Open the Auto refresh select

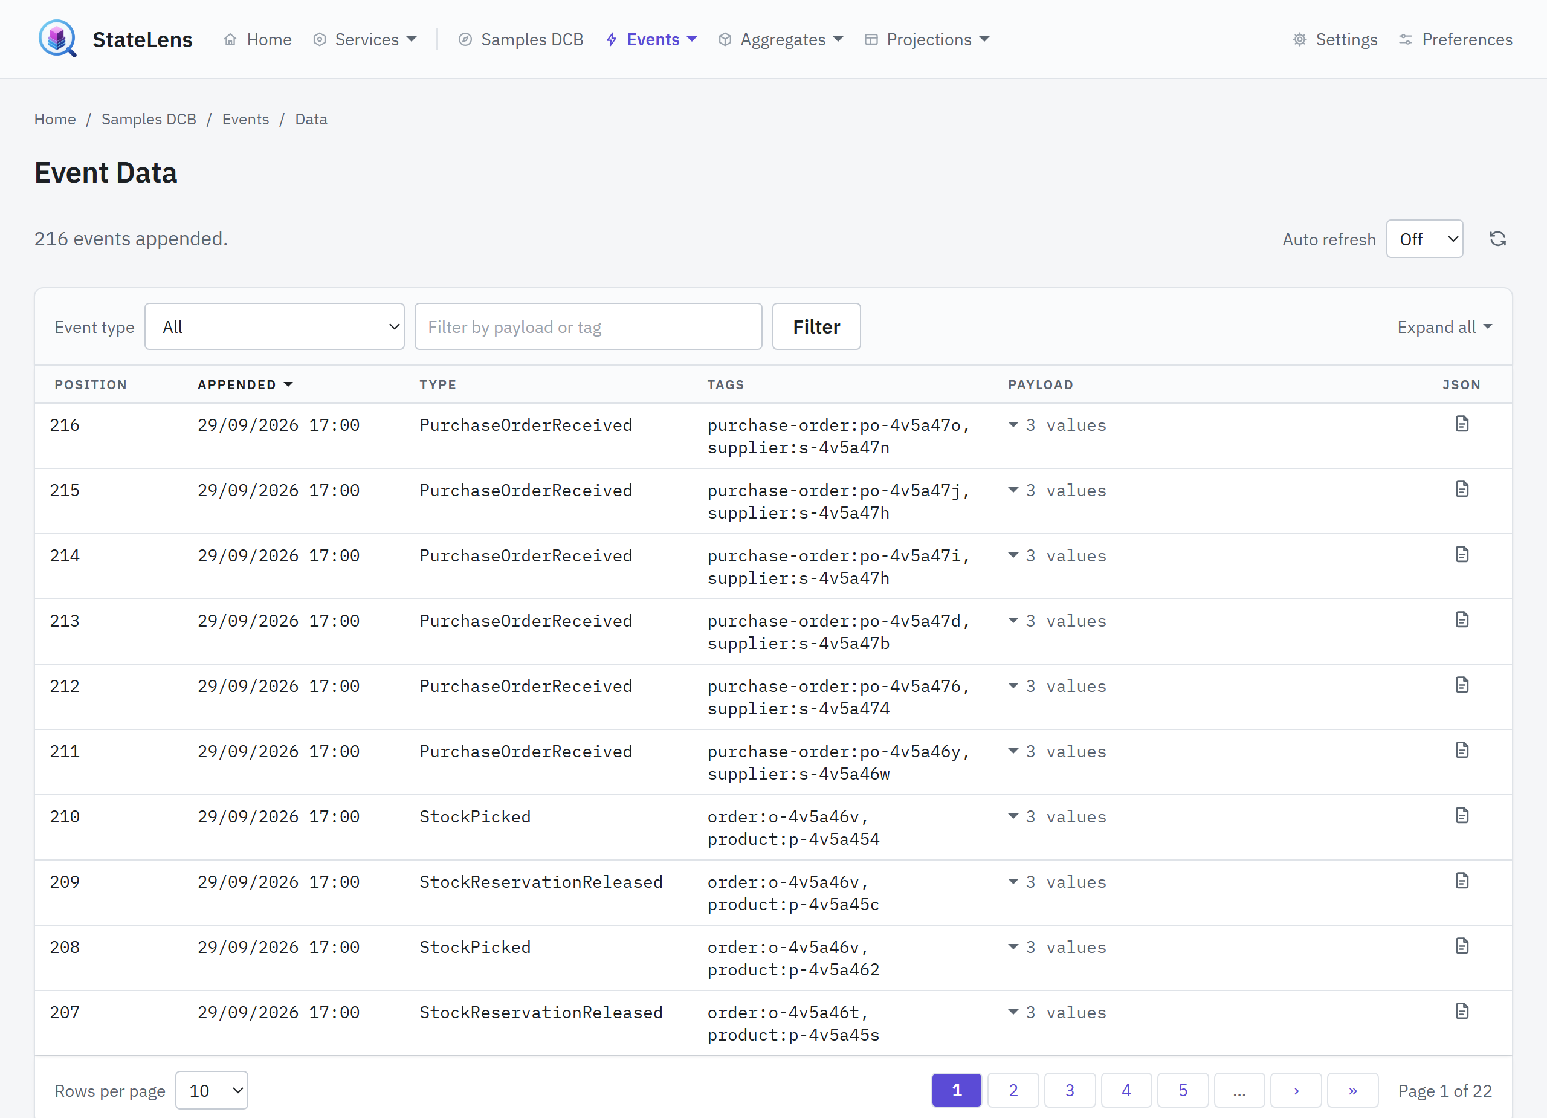click(1424, 239)
